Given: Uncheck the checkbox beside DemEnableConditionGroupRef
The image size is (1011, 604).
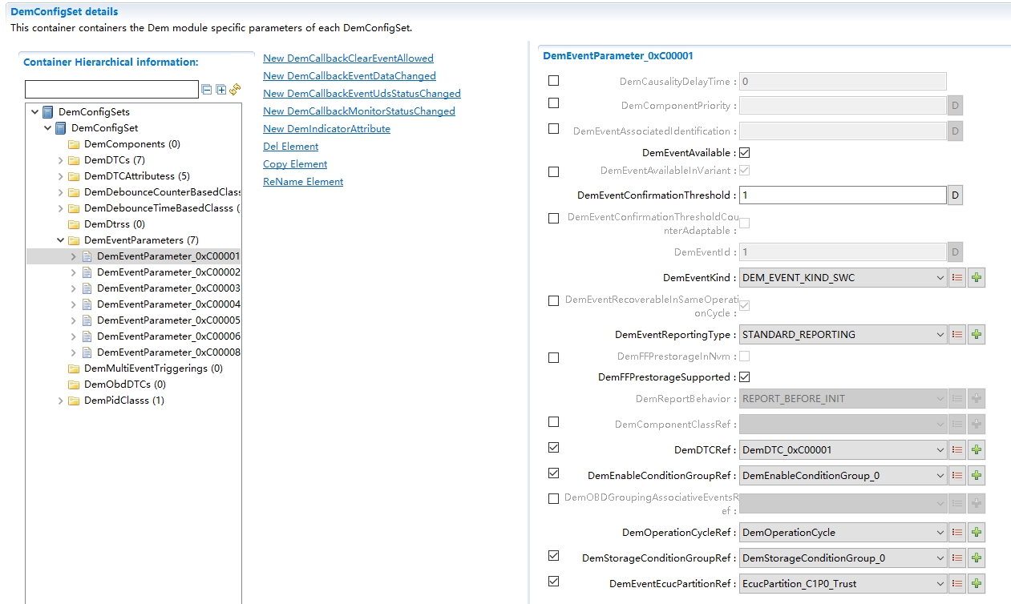Looking at the screenshot, I should click(553, 473).
